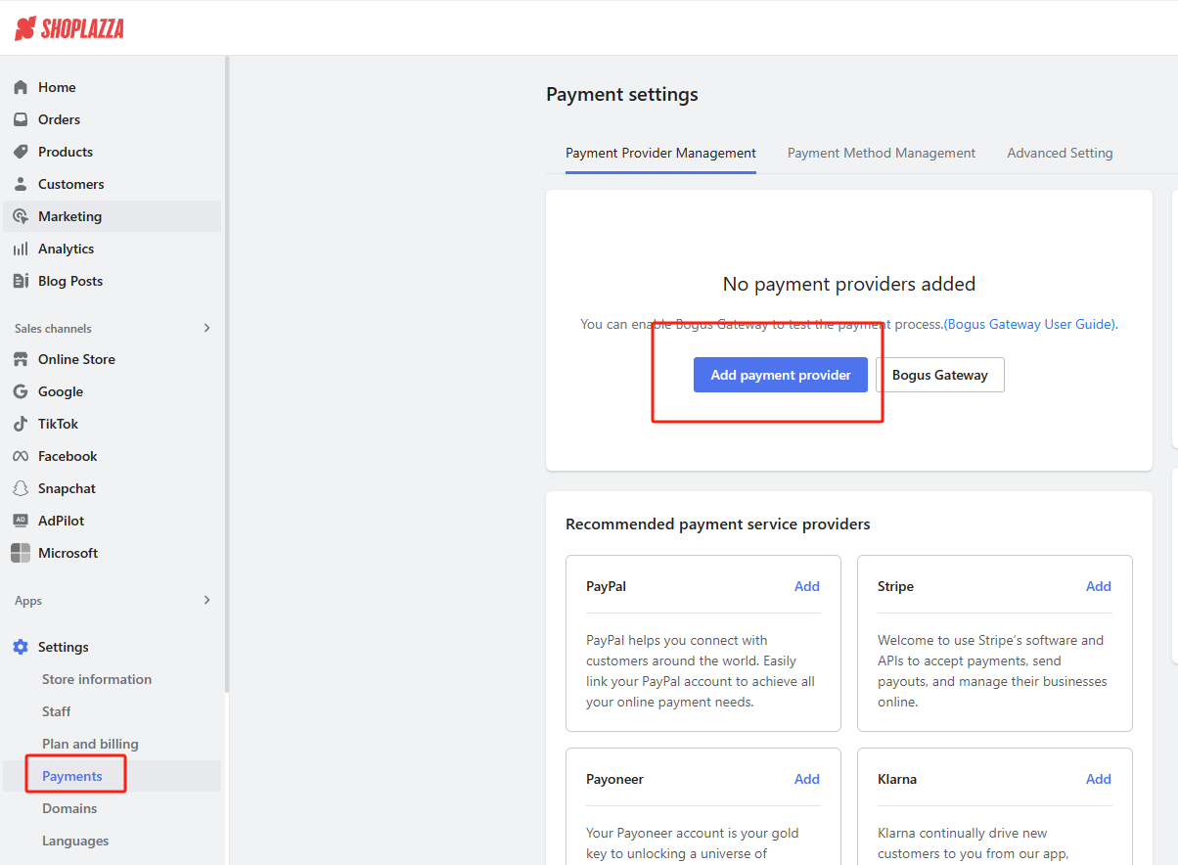Click the Orders inbox icon
The height and width of the screenshot is (865, 1178).
[21, 119]
